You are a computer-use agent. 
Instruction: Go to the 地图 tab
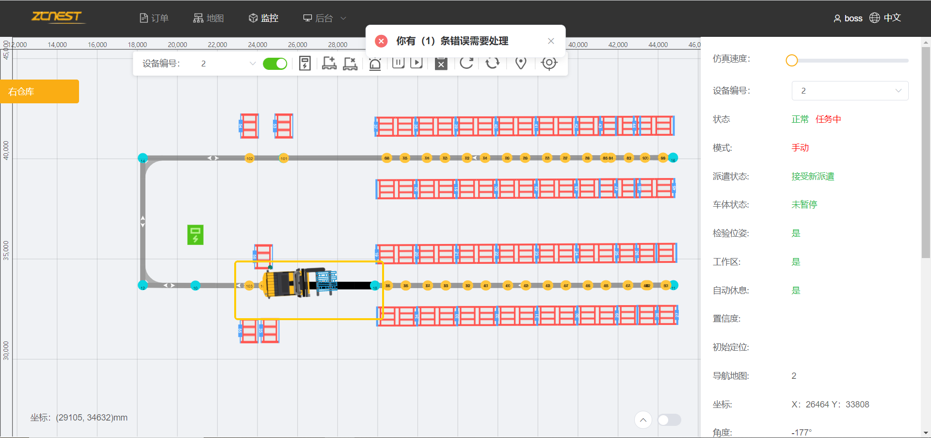pyautogui.click(x=209, y=18)
